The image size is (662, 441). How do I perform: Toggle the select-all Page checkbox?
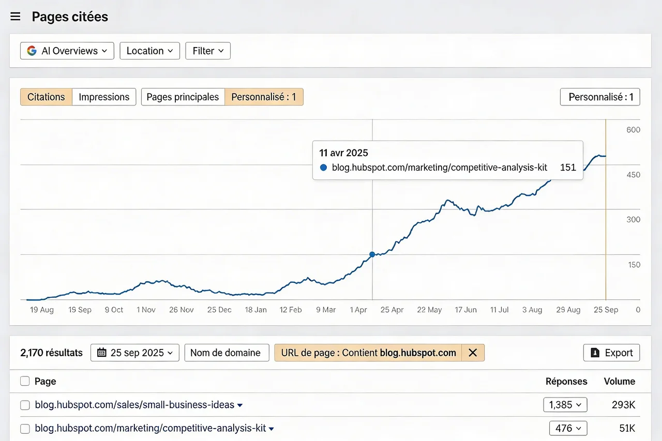coord(25,381)
